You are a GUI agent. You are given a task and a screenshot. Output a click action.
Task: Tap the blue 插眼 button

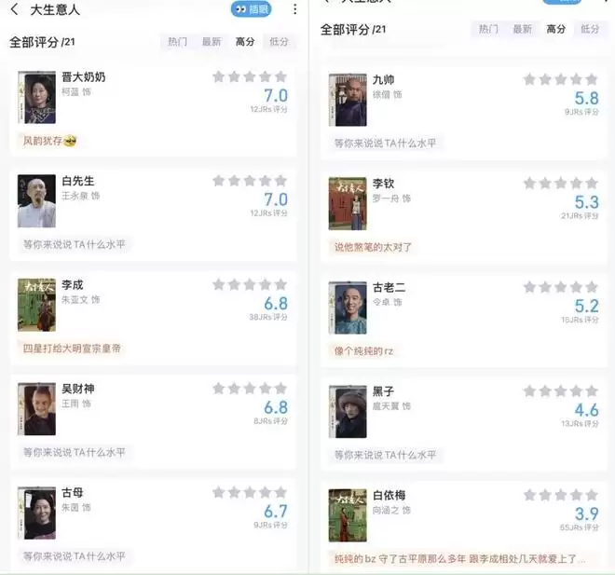tap(251, 9)
